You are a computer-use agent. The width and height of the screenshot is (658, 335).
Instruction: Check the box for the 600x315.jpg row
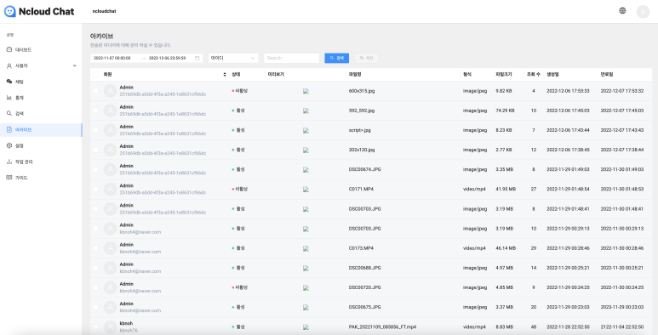95,91
